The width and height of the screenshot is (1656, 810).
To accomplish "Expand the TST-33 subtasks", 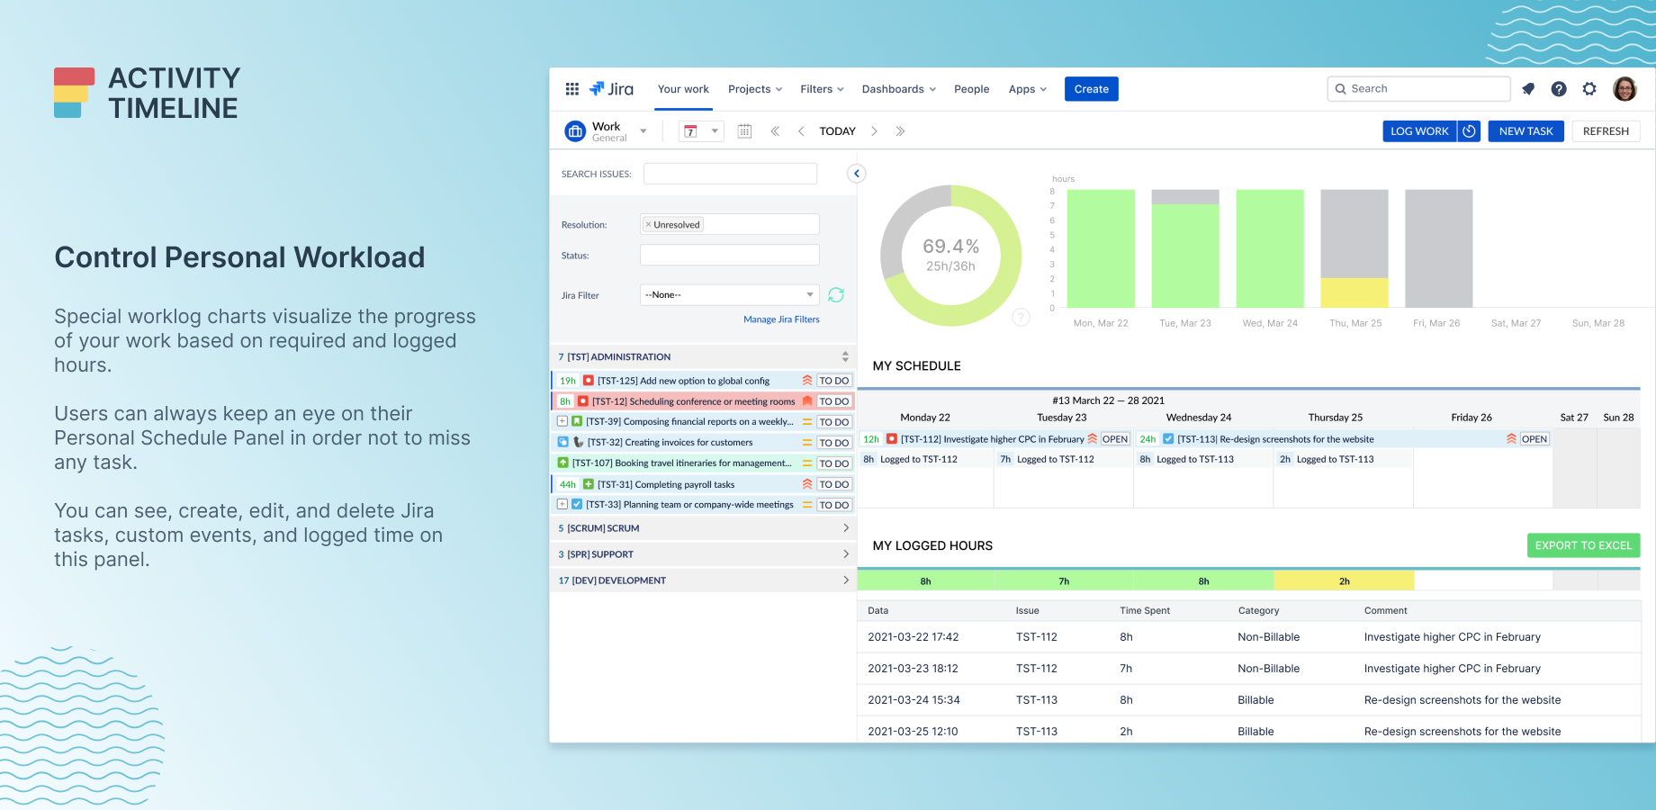I will pyautogui.click(x=562, y=505).
